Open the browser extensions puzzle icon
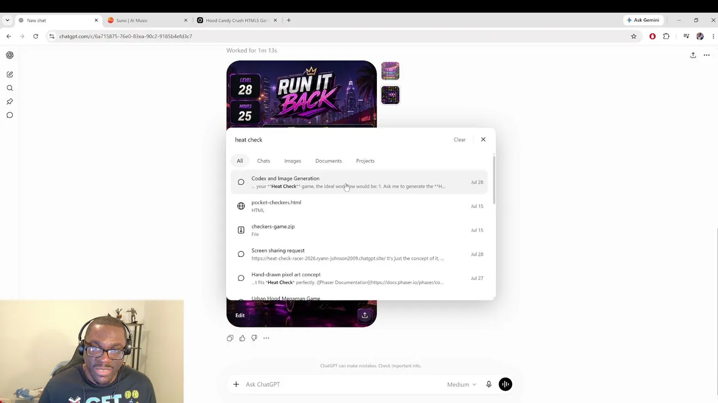The height and width of the screenshot is (403, 718). tap(666, 36)
